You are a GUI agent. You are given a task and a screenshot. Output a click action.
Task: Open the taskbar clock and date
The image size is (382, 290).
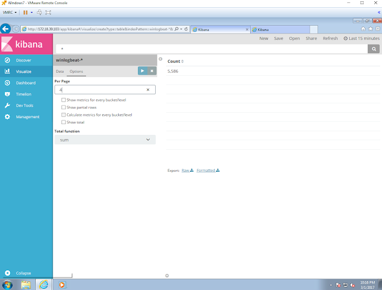[368, 285]
